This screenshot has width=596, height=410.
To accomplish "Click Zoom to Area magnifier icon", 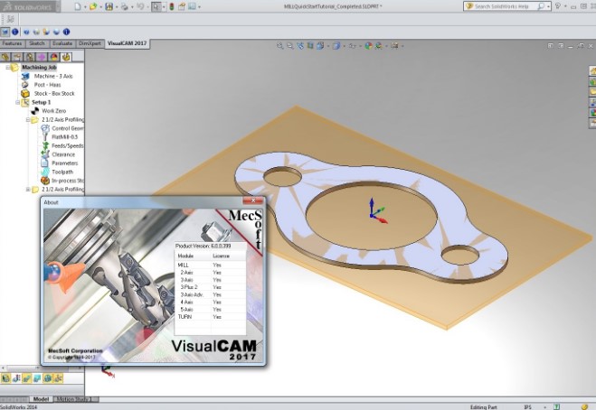I will point(290,46).
